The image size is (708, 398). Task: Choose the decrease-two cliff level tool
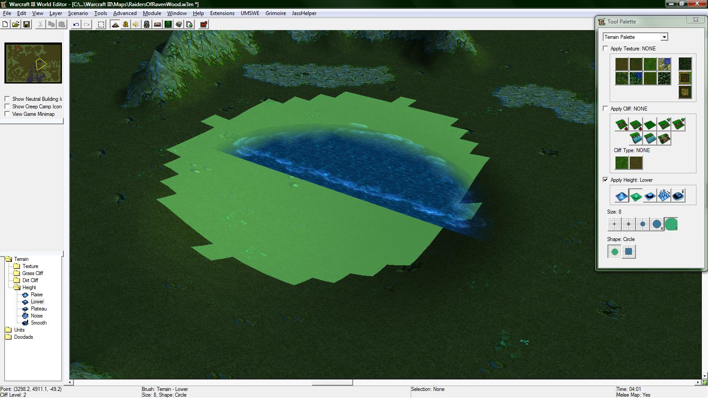tap(621, 125)
